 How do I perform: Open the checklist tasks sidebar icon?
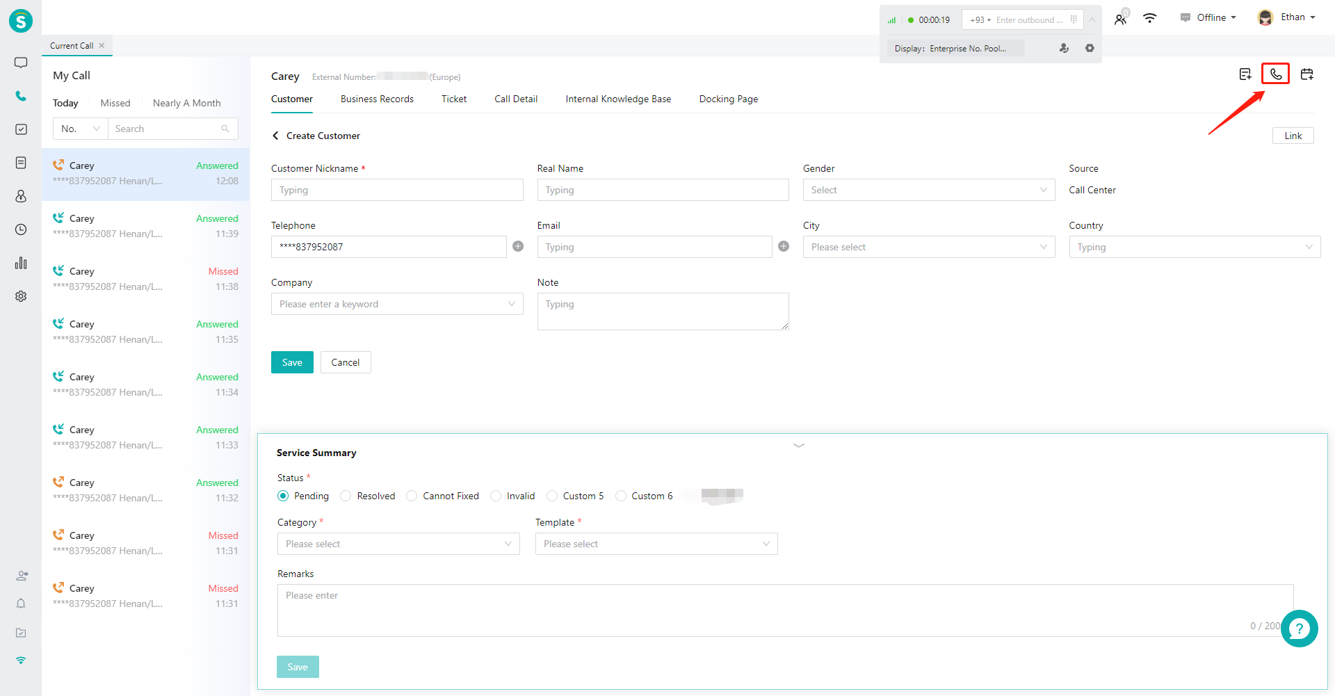coord(21,129)
